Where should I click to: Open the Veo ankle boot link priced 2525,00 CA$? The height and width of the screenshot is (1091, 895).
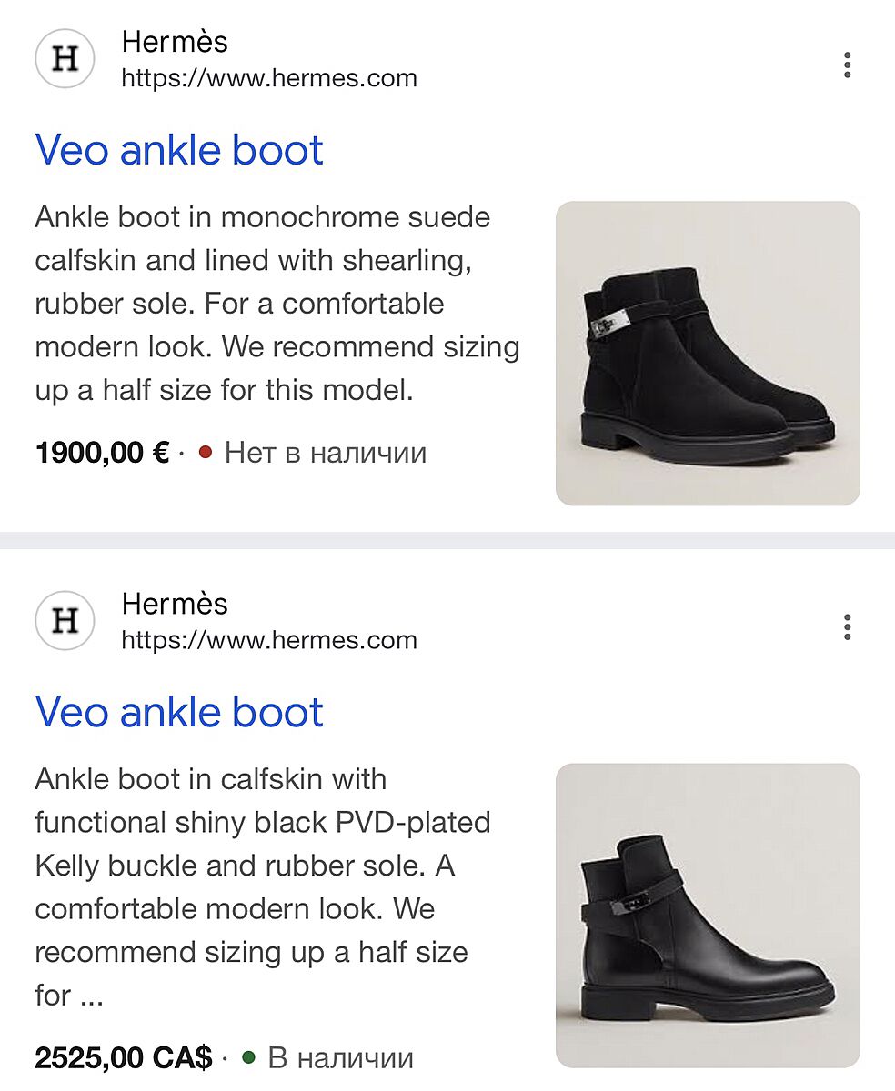tap(179, 712)
